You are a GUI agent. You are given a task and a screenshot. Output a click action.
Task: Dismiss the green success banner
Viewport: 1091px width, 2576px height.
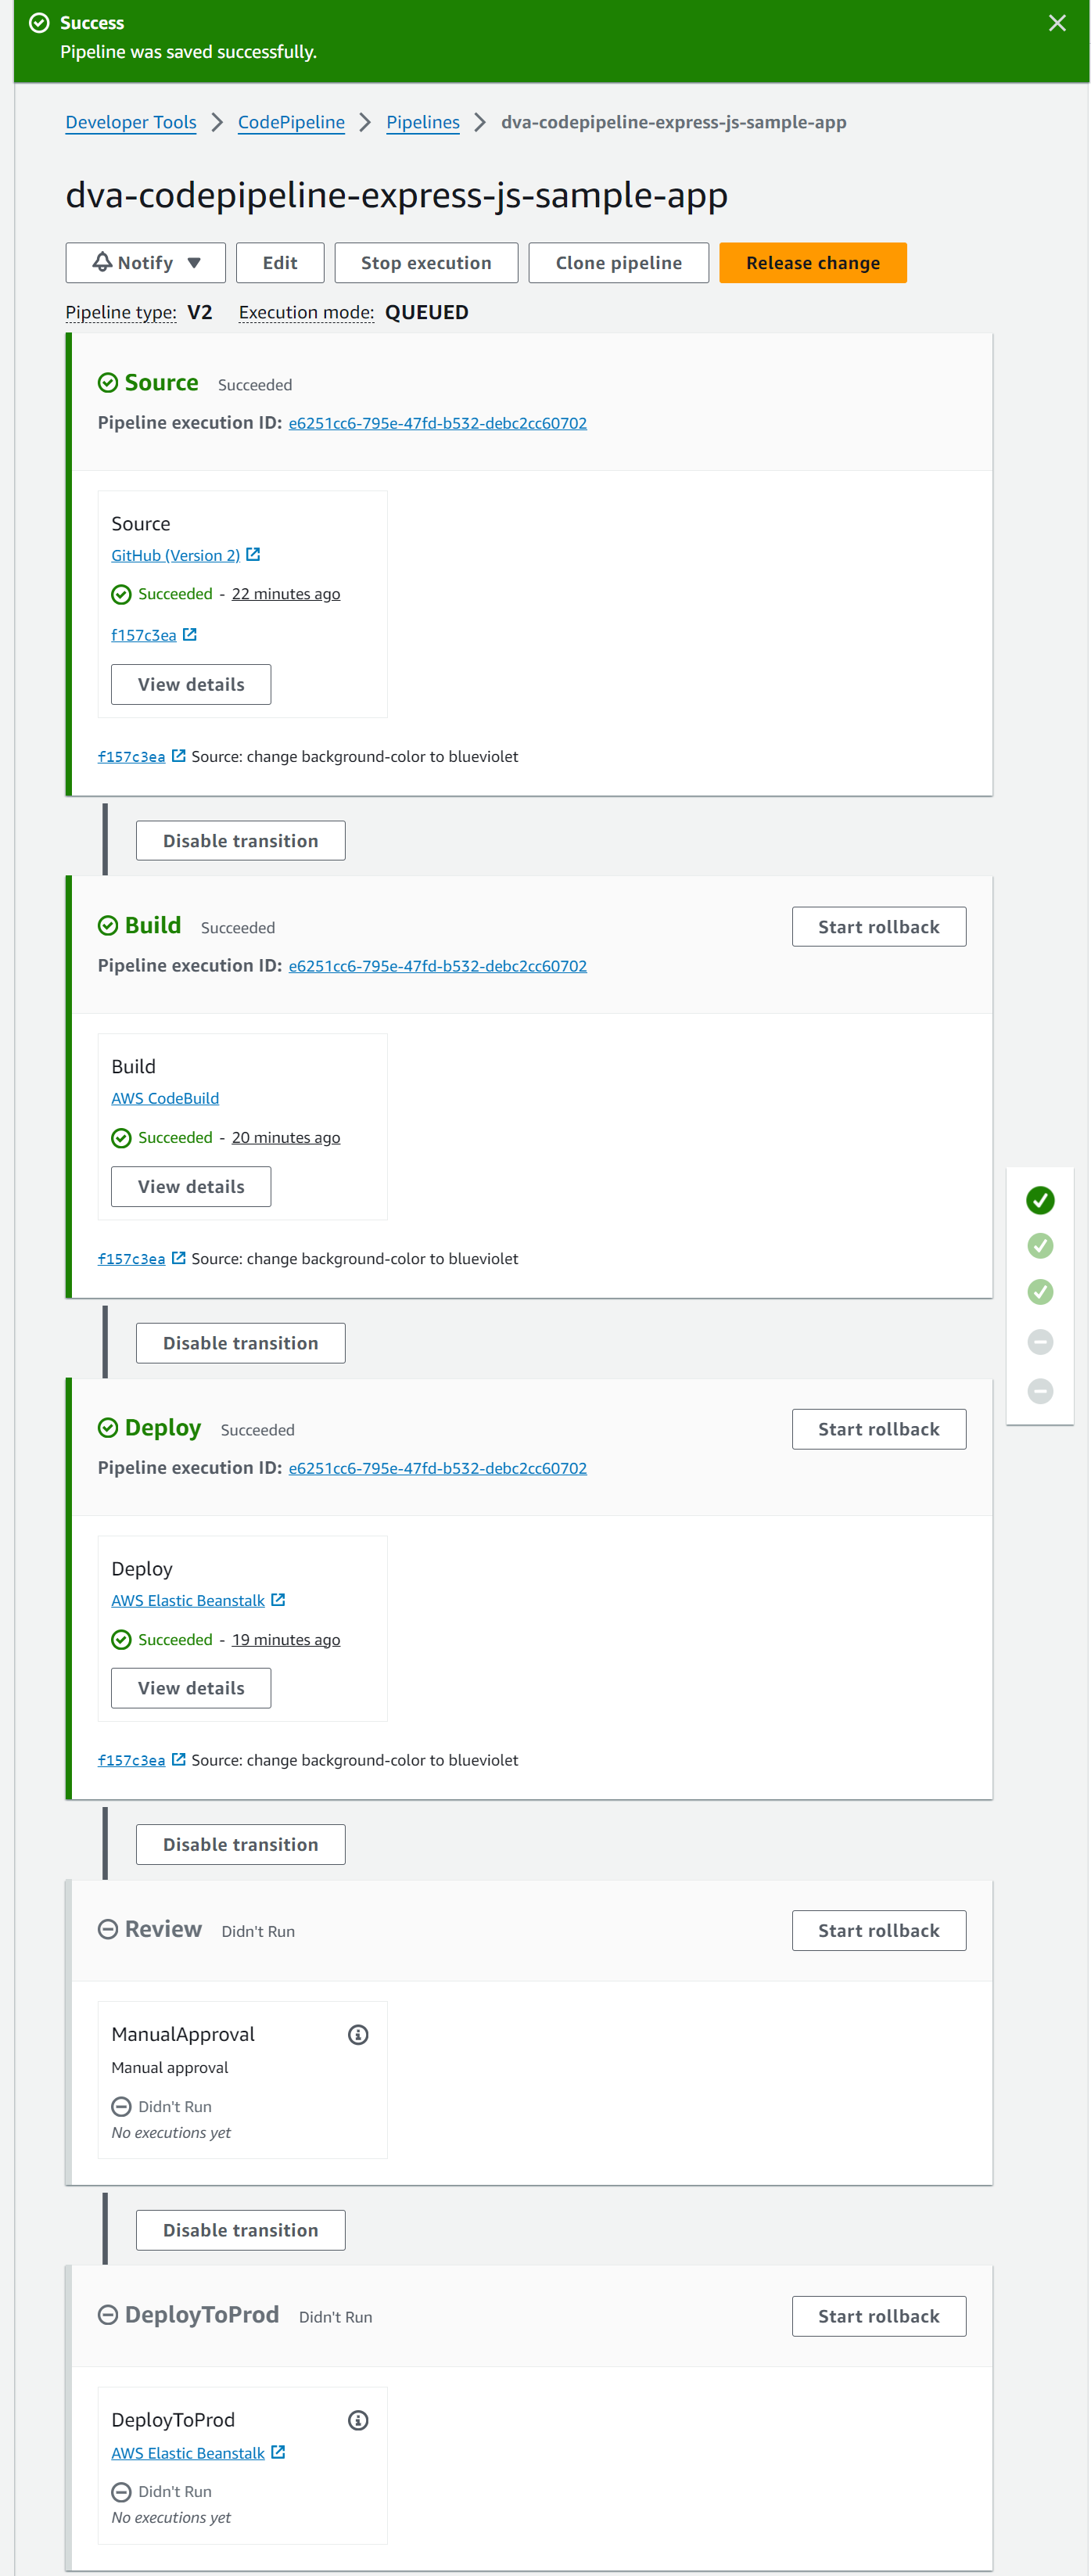click(1056, 23)
